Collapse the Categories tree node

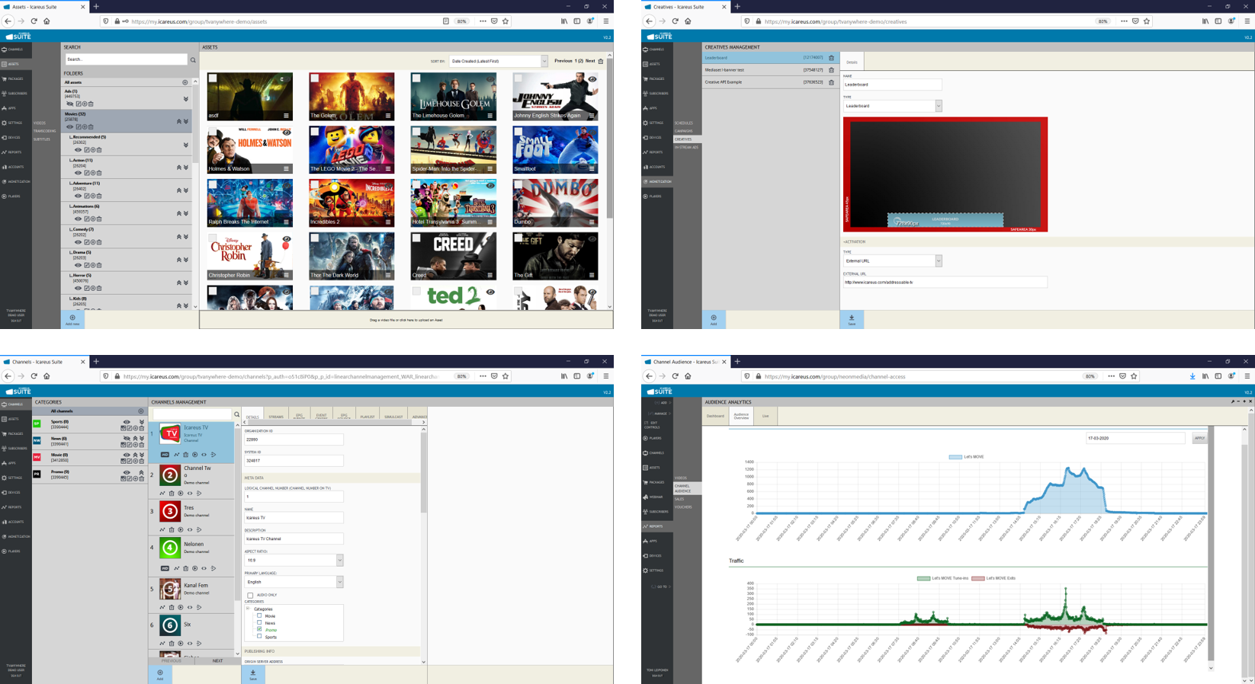[248, 609]
